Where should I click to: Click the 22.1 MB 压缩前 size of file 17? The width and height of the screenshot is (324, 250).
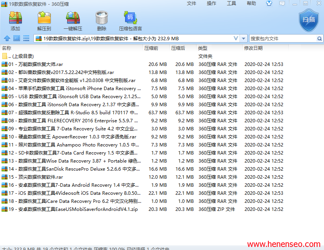point(158,193)
